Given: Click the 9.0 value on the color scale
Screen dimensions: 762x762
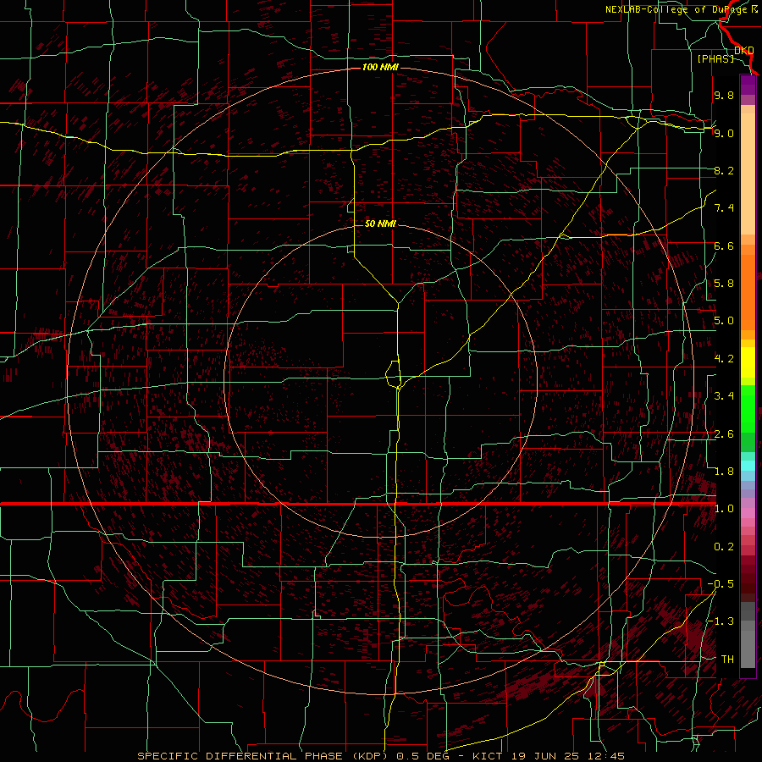Looking at the screenshot, I should coord(724,133).
